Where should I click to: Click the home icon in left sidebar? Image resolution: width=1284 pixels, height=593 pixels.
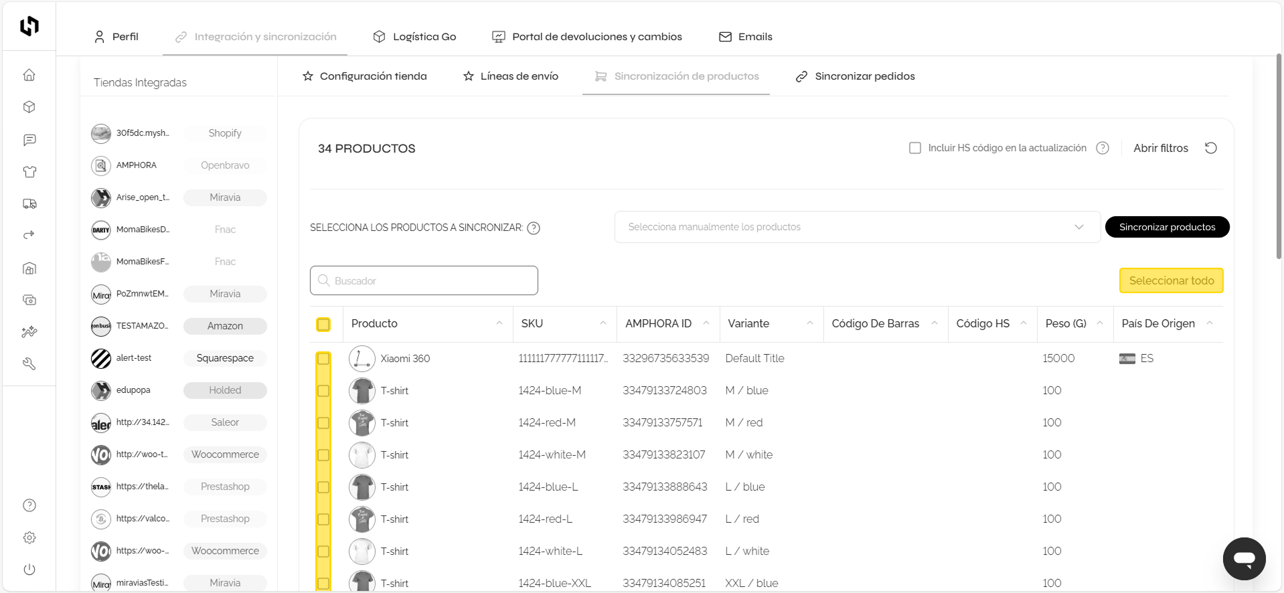(29, 75)
